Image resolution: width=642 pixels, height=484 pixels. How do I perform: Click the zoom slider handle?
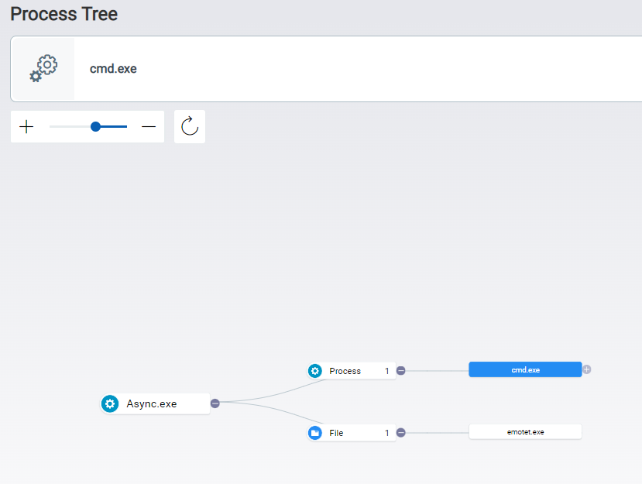pos(96,127)
